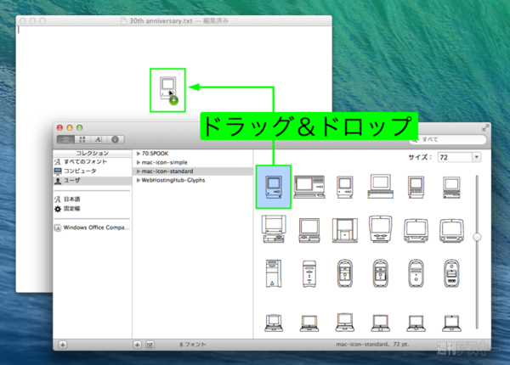Select the tall all-in-one glyph with two drive slots
This screenshot has height=365, width=510.
click(381, 229)
